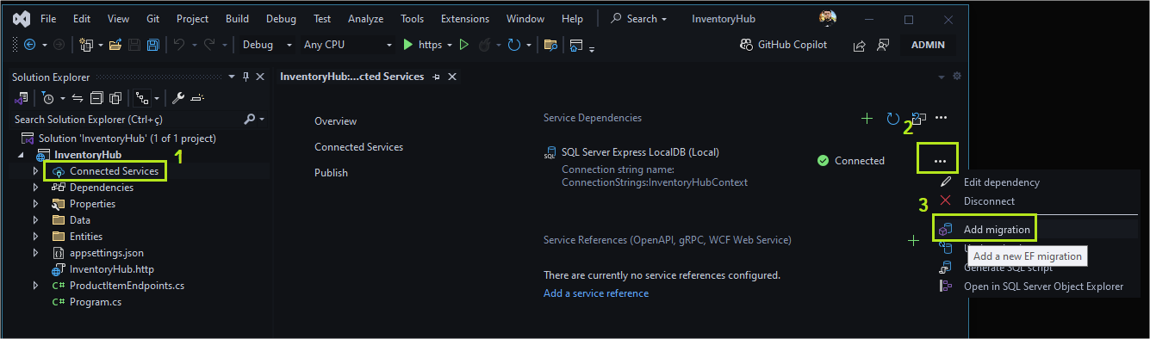Screen dimensions: 1150x339
Task: Open Solution Explorer window options dropdown arrow
Action: [232, 77]
